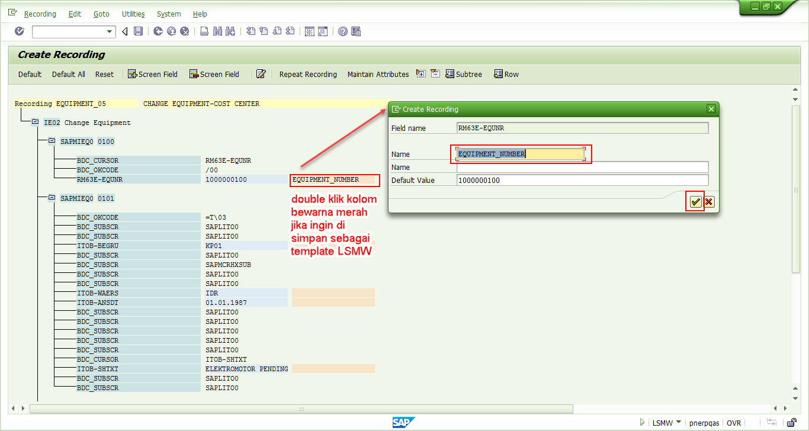
Task: Collapse the SAPMIEQ0 0100 tree node
Action: click(52, 141)
